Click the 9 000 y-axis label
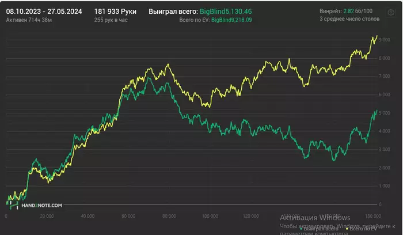Viewport: 403px width, 235px height. [384, 40]
